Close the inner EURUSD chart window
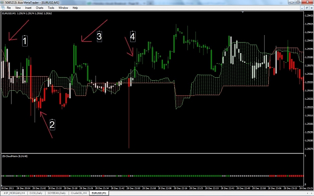The height and width of the screenshot is (196, 314). (x=311, y=8)
